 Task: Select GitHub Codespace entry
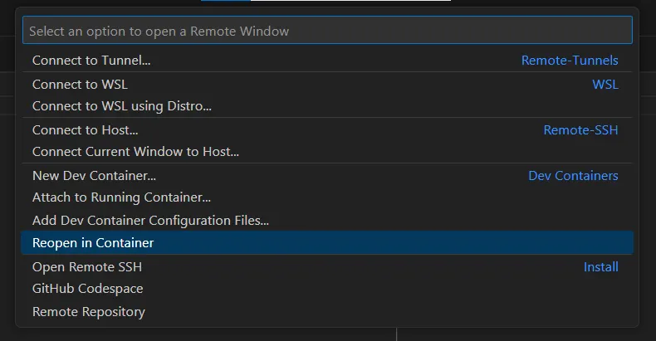(87, 289)
